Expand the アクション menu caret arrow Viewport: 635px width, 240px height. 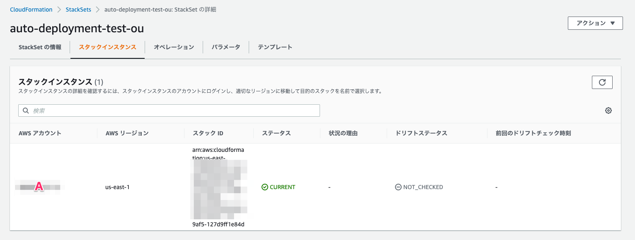click(x=613, y=23)
